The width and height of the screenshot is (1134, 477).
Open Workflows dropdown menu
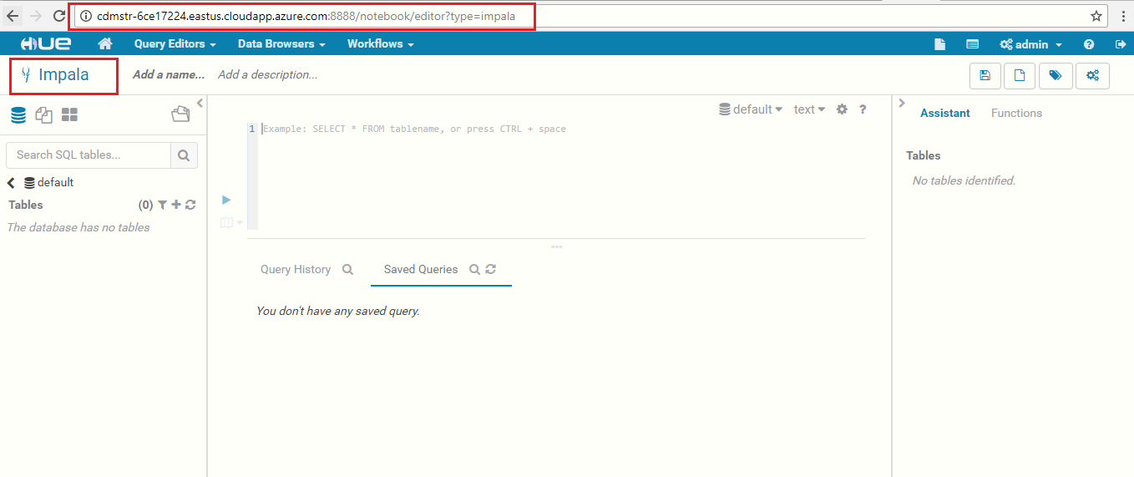380,44
